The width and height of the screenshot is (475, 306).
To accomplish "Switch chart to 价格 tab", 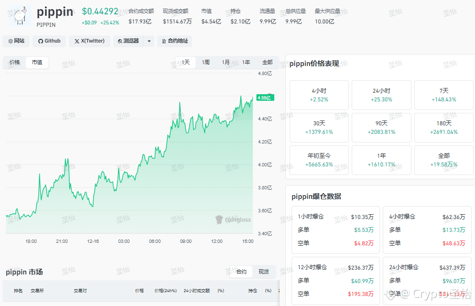I will pyautogui.click(x=14, y=63).
